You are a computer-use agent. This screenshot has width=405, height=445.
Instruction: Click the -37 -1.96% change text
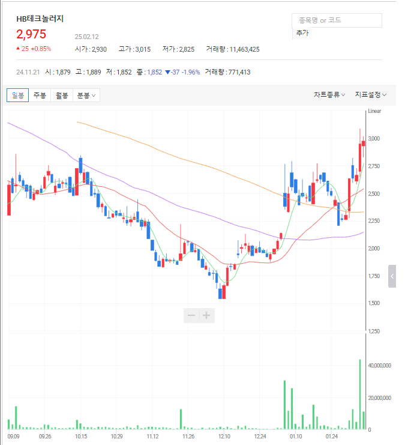click(x=182, y=72)
